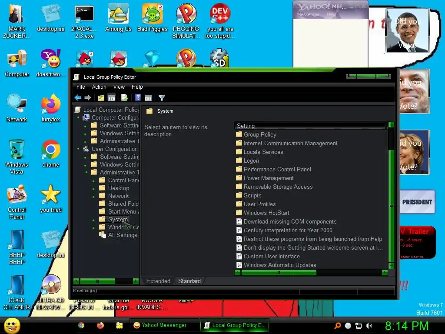This screenshot has height=334, width=445.
Task: Select the Windows Vista recycle bin icon
Action: pyautogui.click(x=17, y=157)
